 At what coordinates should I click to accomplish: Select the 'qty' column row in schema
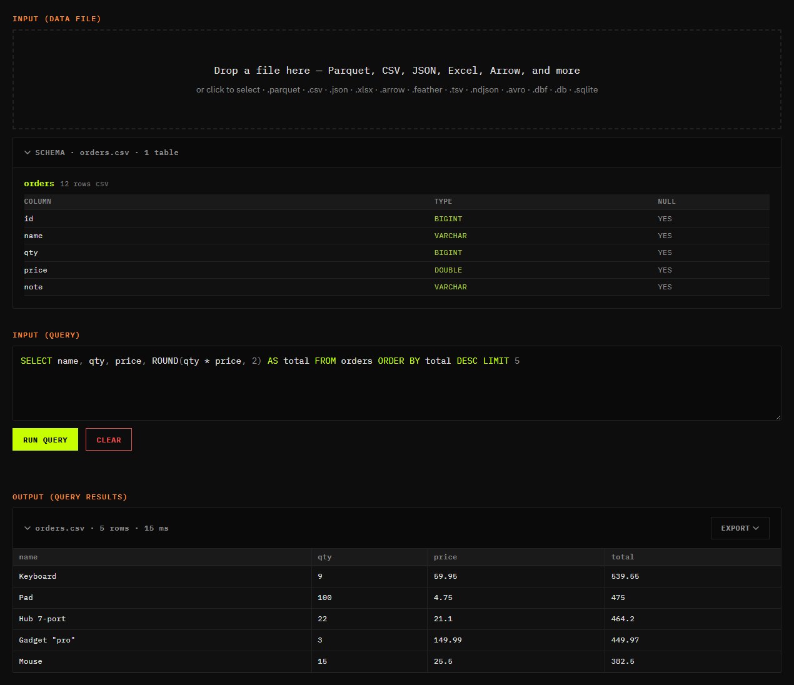396,252
